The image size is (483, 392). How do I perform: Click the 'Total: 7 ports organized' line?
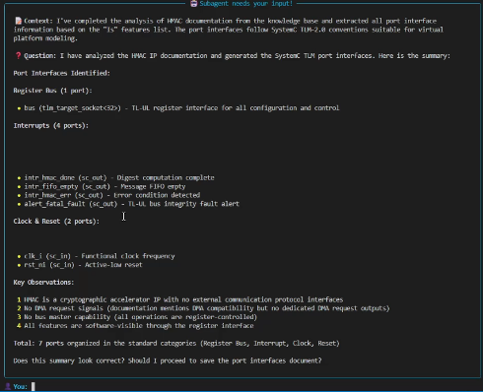pyautogui.click(x=176, y=343)
